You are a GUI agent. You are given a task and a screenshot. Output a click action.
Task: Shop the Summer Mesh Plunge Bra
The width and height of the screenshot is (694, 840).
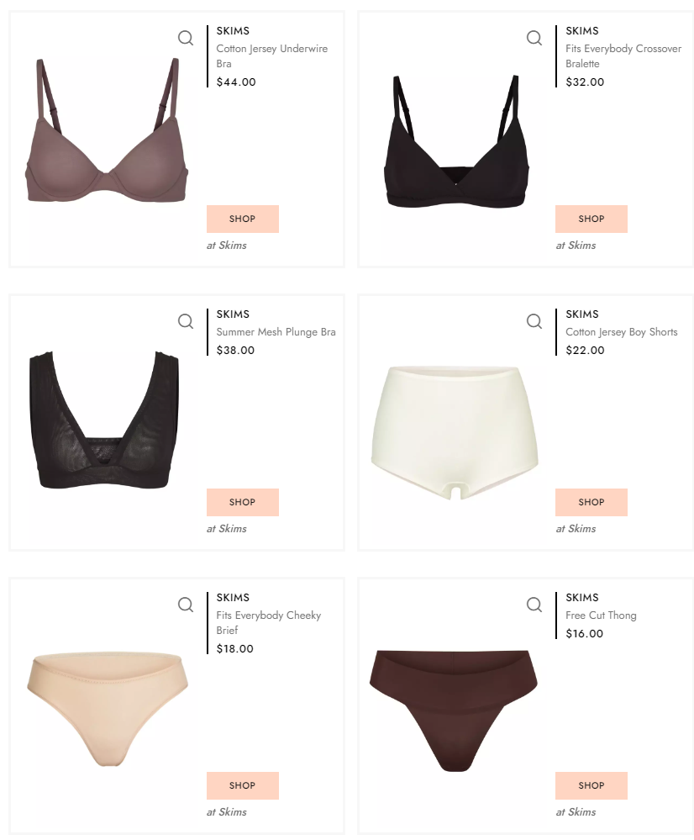pos(243,502)
